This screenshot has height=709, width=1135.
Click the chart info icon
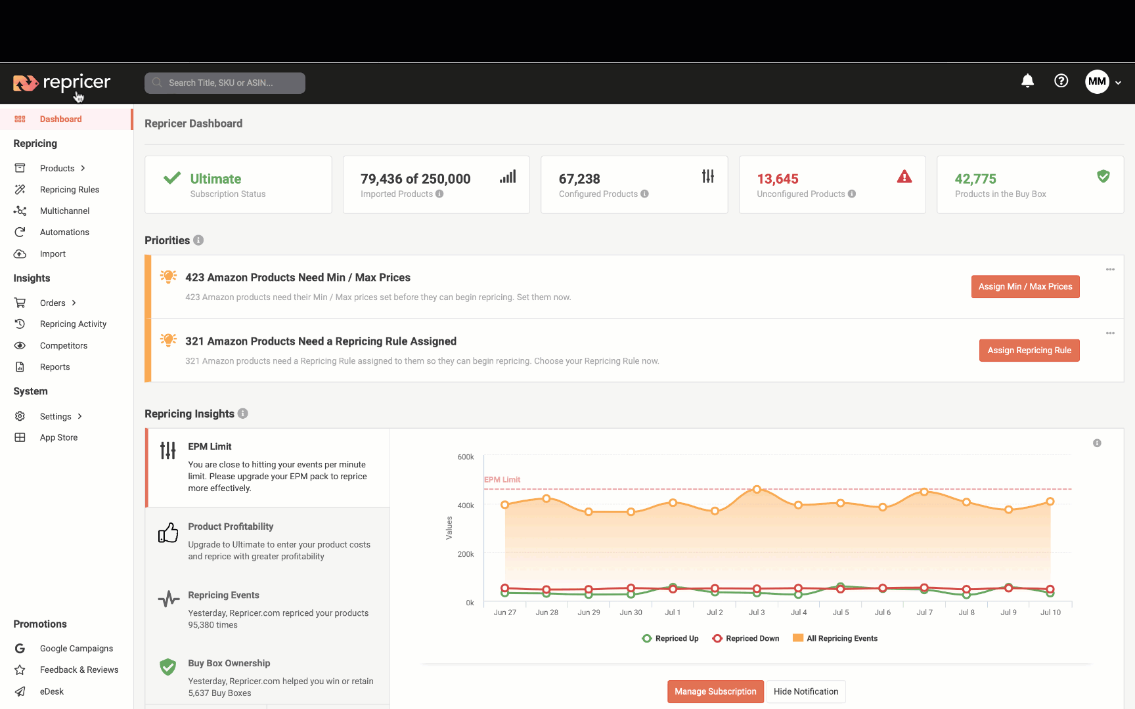[1097, 443]
